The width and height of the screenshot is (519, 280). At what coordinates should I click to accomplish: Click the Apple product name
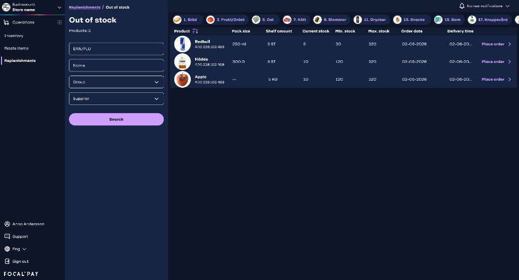point(201,77)
